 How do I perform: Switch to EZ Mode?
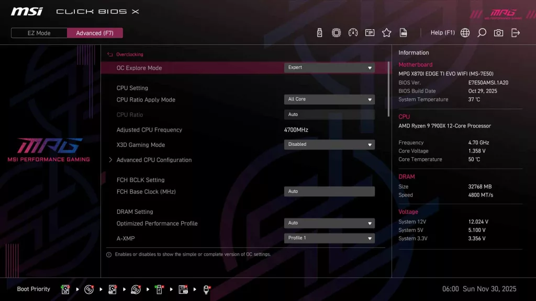[x=38, y=32]
